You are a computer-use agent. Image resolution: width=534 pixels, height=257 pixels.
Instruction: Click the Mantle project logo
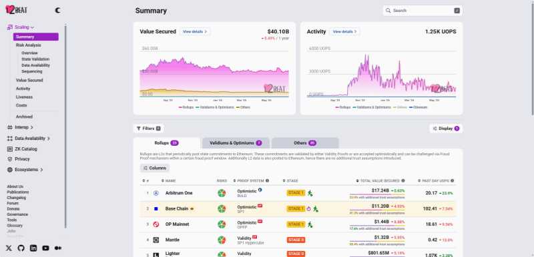156,240
